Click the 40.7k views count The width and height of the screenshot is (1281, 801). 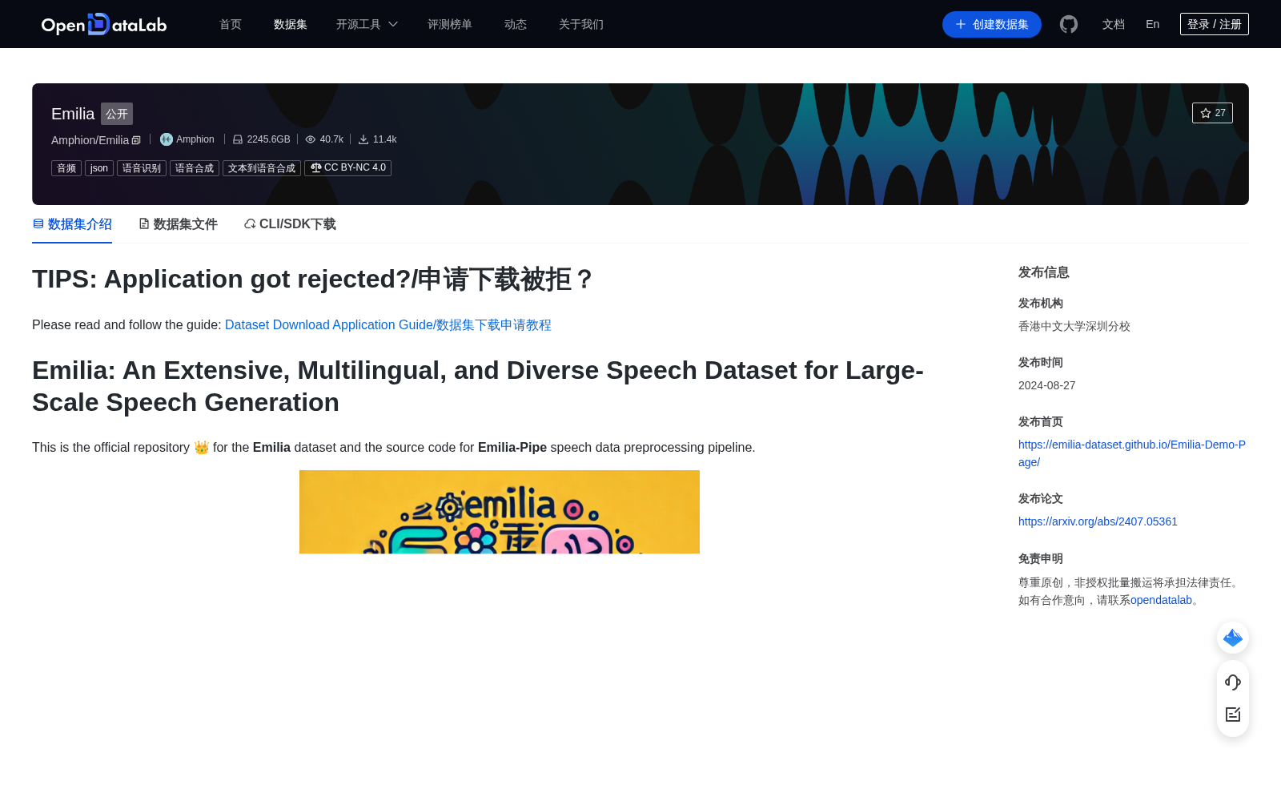[x=331, y=139]
